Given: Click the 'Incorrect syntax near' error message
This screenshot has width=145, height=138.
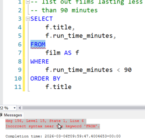Looking at the screenshot, I should [52, 126].
